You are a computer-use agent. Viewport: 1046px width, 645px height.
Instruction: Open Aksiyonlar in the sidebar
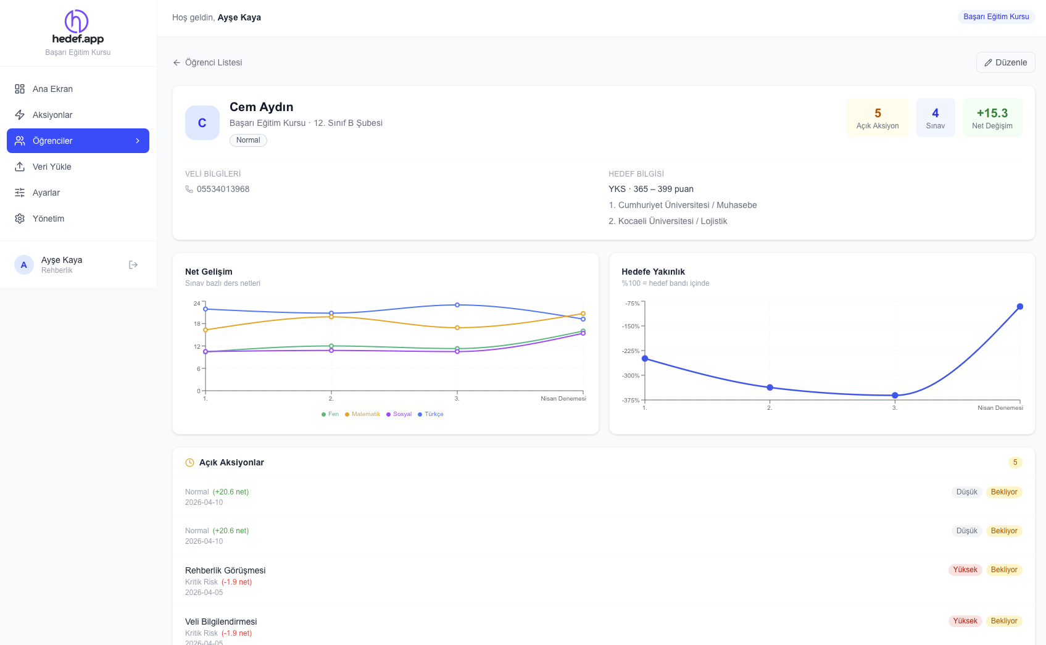tap(52, 115)
